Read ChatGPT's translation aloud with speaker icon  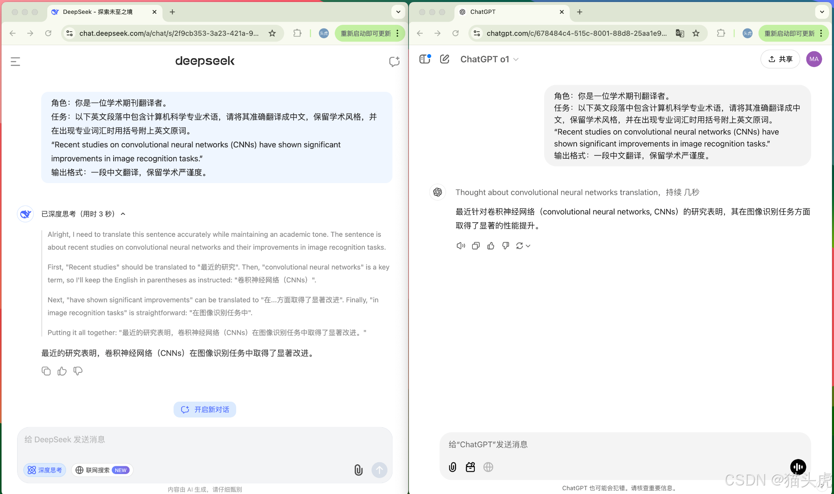pos(460,245)
